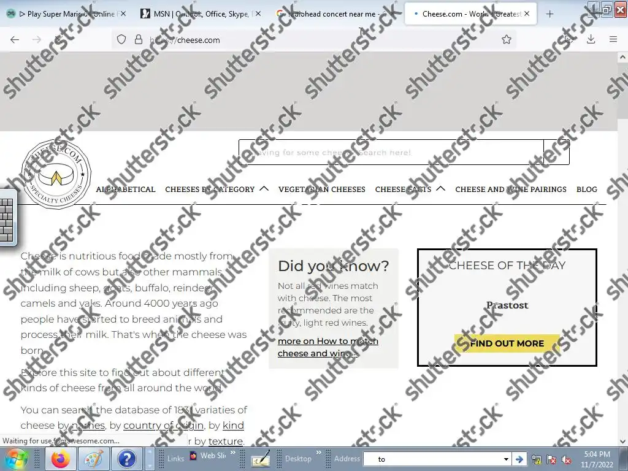Open the Blog menu item
Screen dimensions: 628x471
587,190
